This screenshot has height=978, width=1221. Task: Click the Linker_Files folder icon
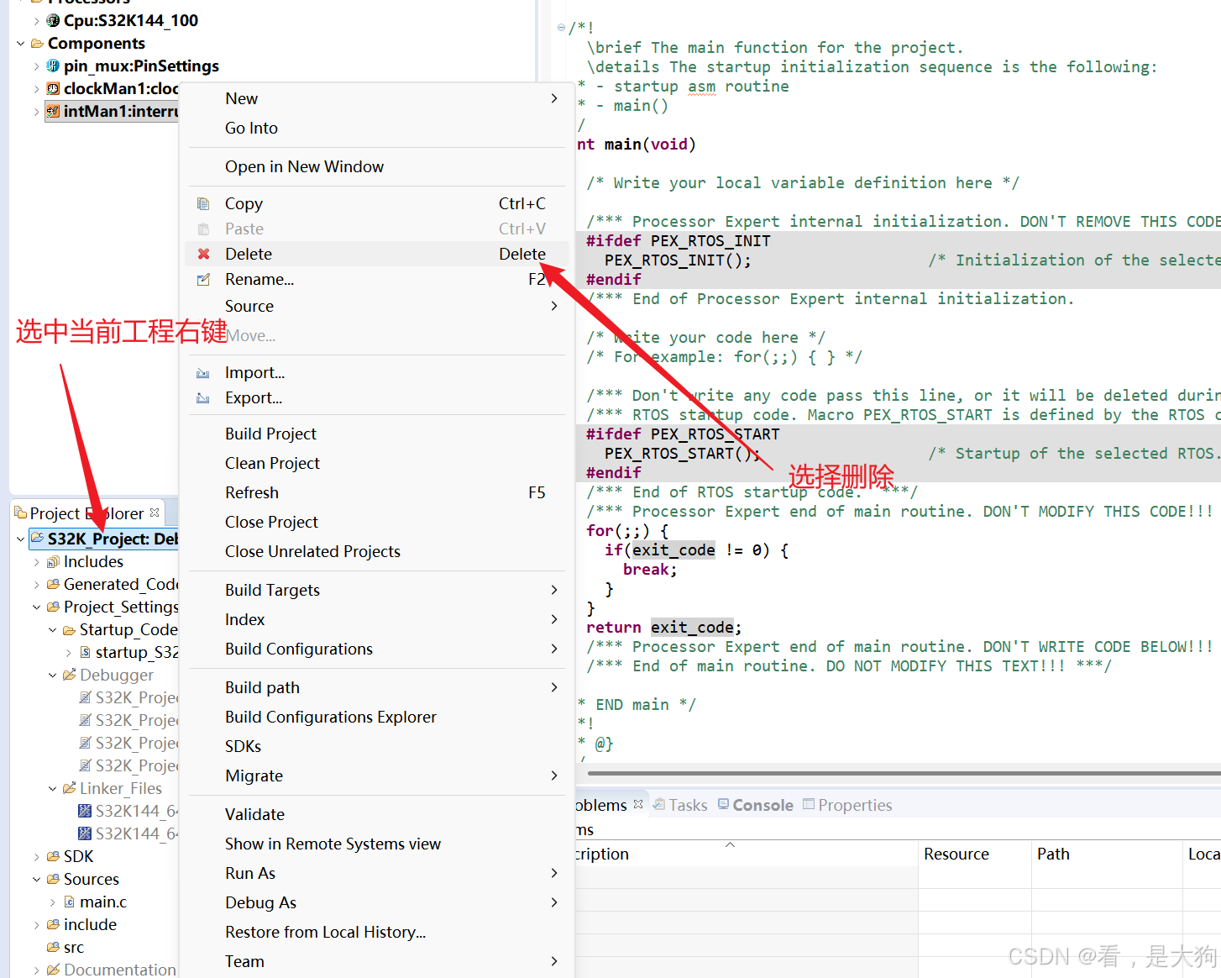[69, 788]
